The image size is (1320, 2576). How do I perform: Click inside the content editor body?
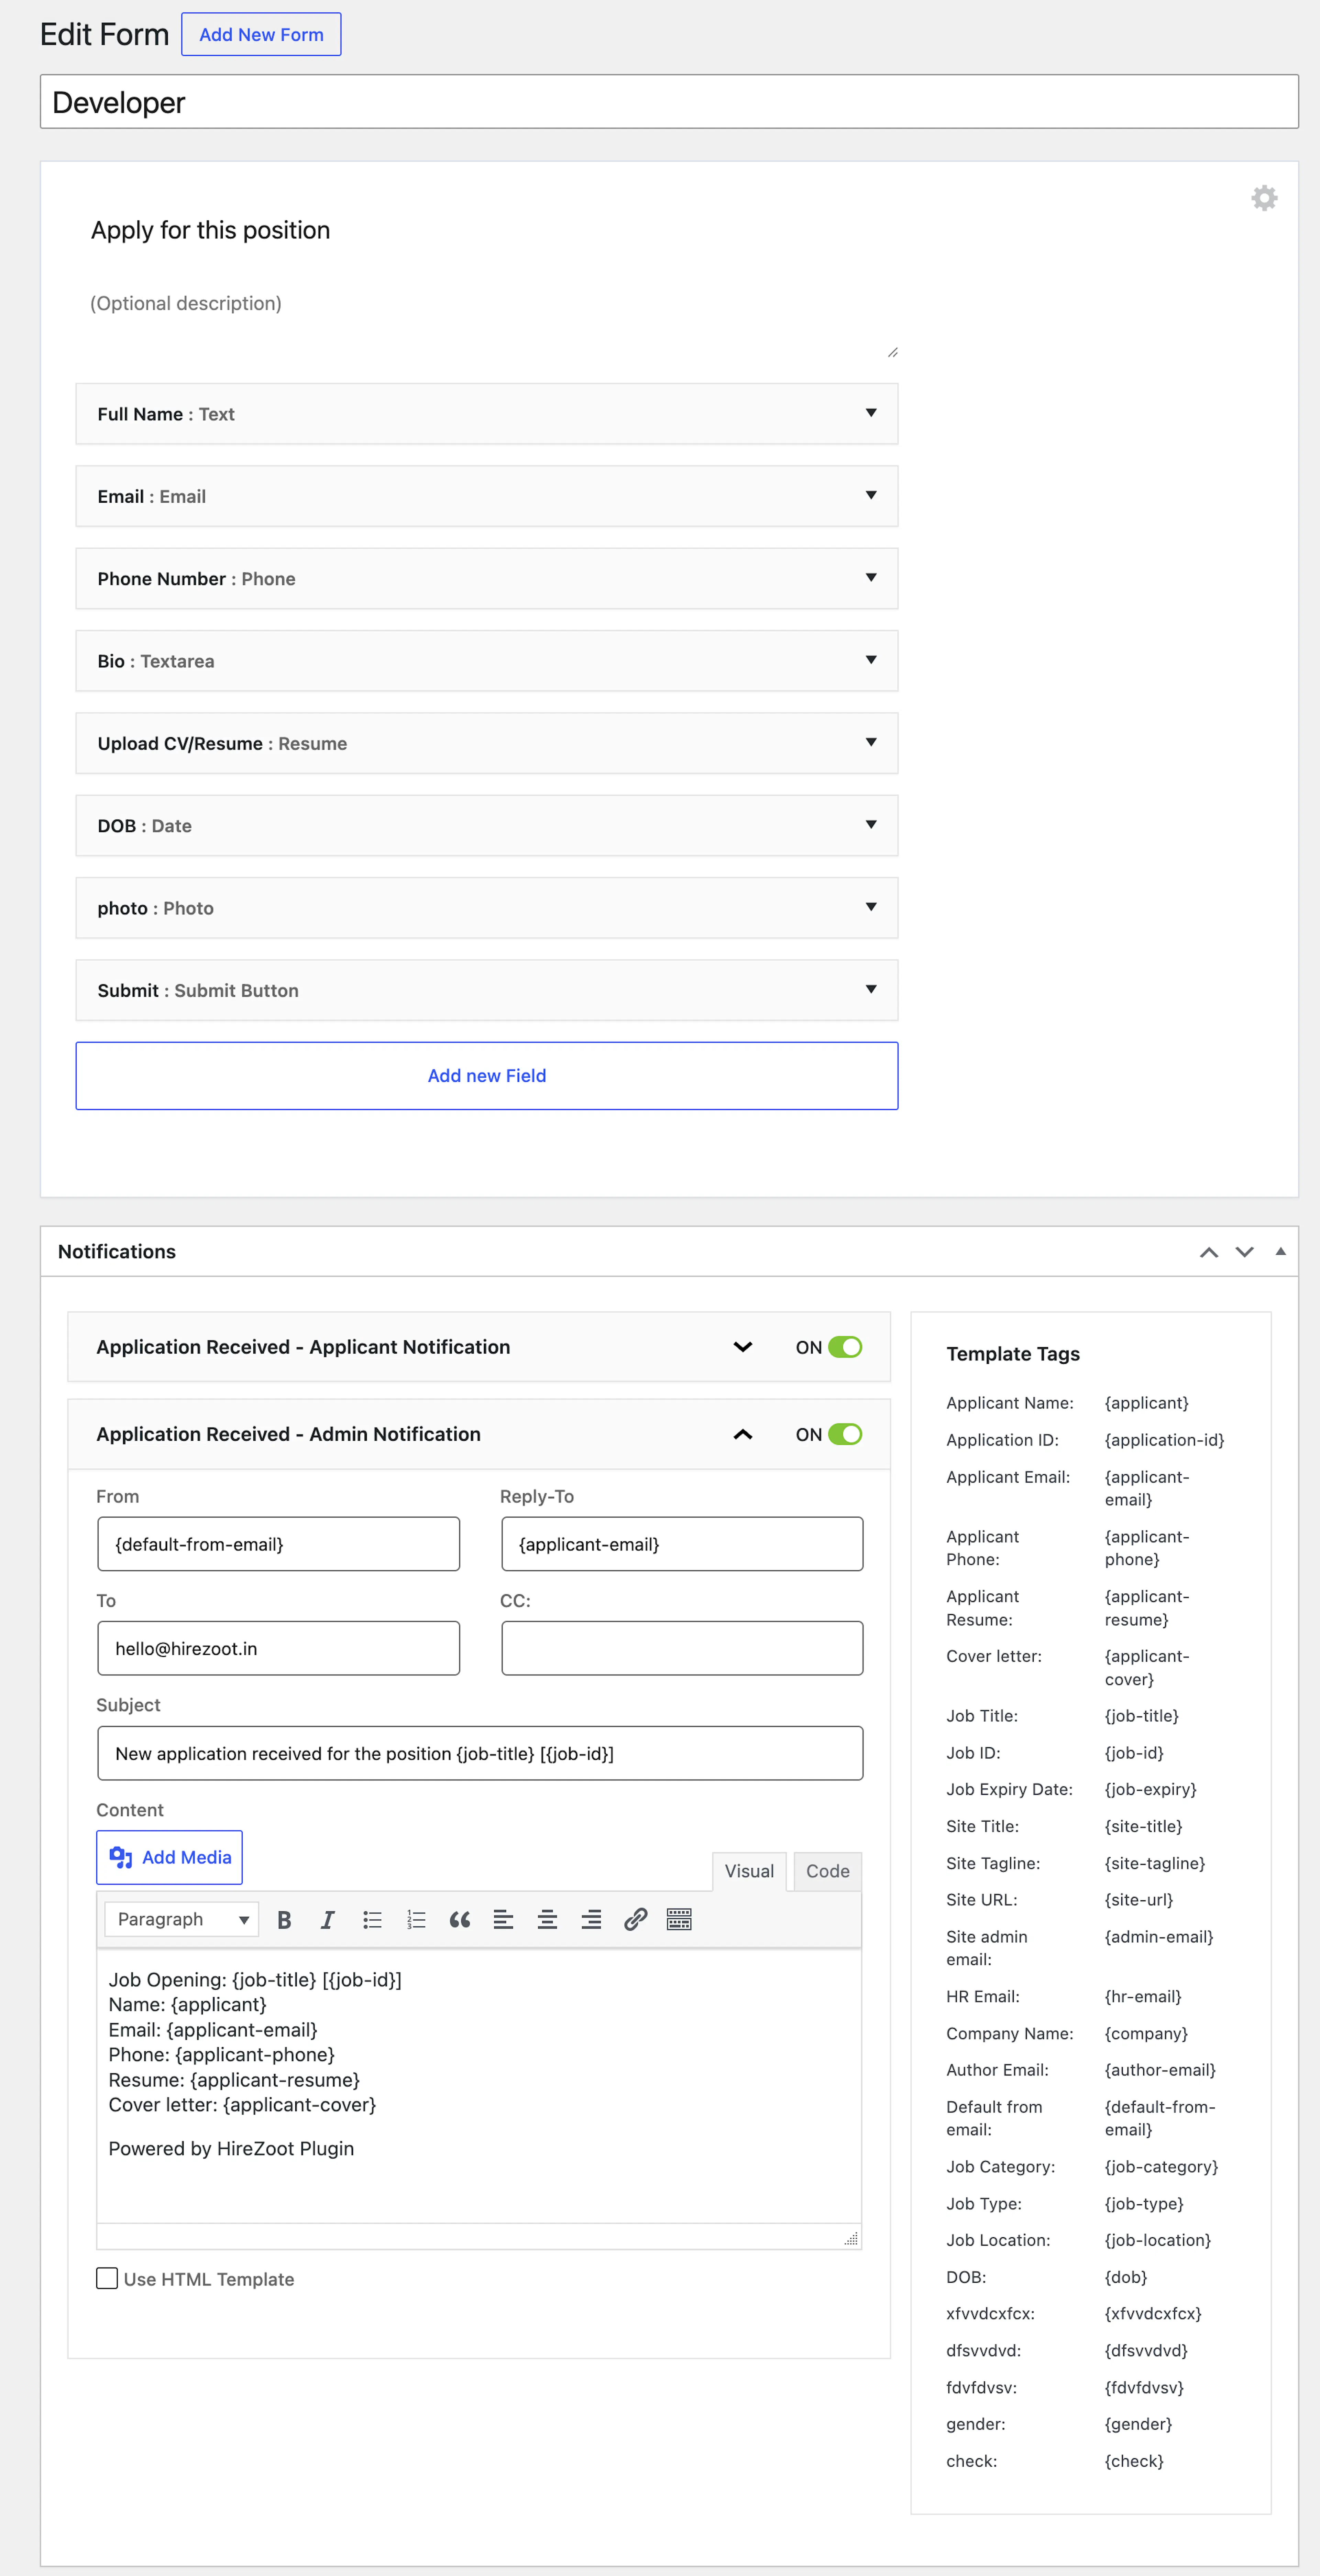(x=479, y=2085)
